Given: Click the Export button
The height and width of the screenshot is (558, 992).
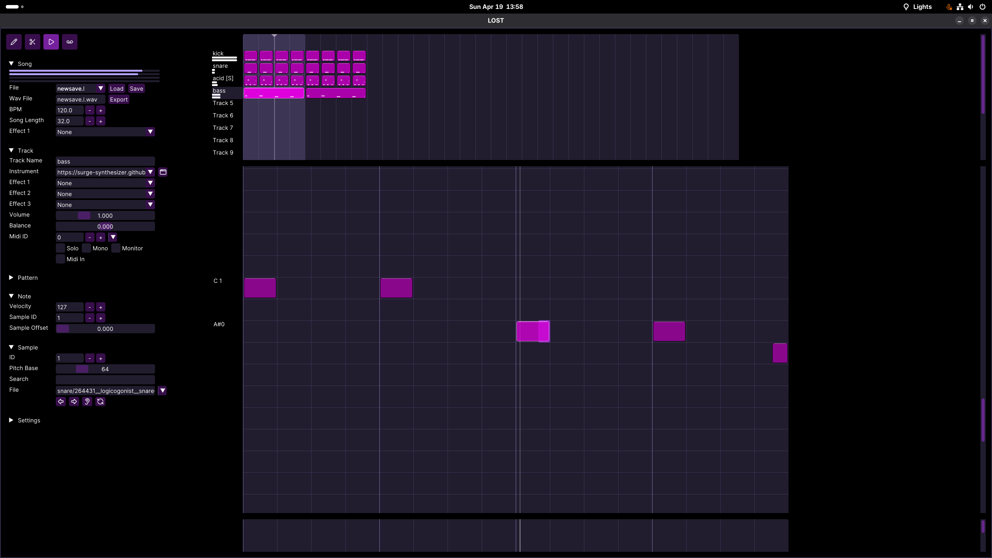Looking at the screenshot, I should [119, 100].
